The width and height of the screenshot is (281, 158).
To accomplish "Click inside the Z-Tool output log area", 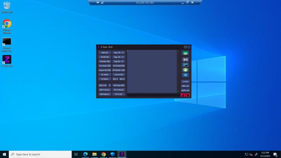I will point(152,71).
